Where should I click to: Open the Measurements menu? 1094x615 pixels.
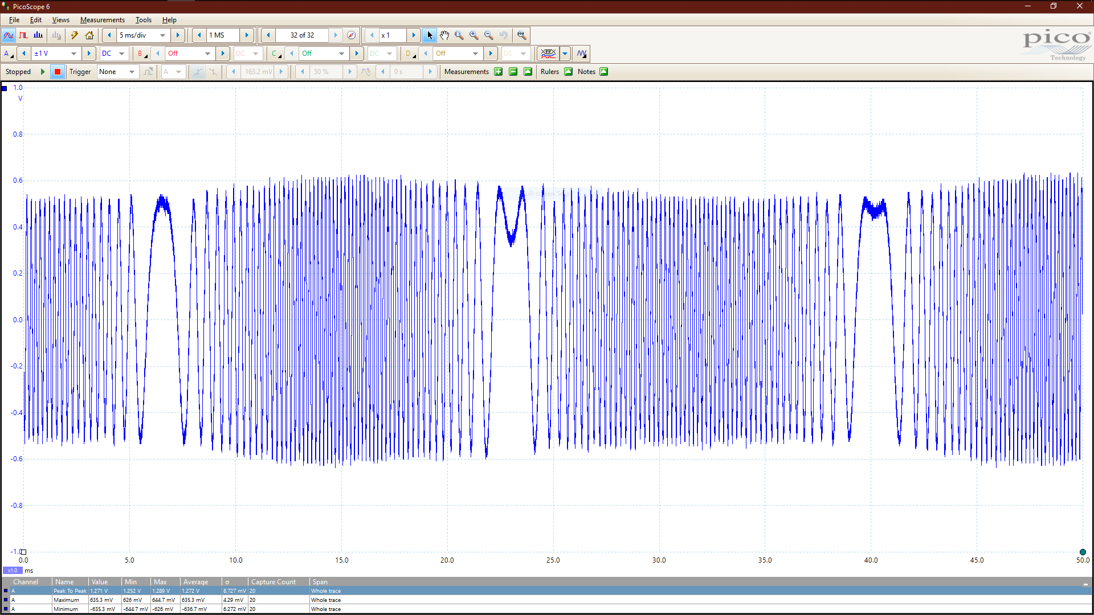(x=102, y=20)
